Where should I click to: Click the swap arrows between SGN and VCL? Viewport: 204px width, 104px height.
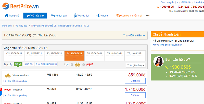click(x=34, y=35)
